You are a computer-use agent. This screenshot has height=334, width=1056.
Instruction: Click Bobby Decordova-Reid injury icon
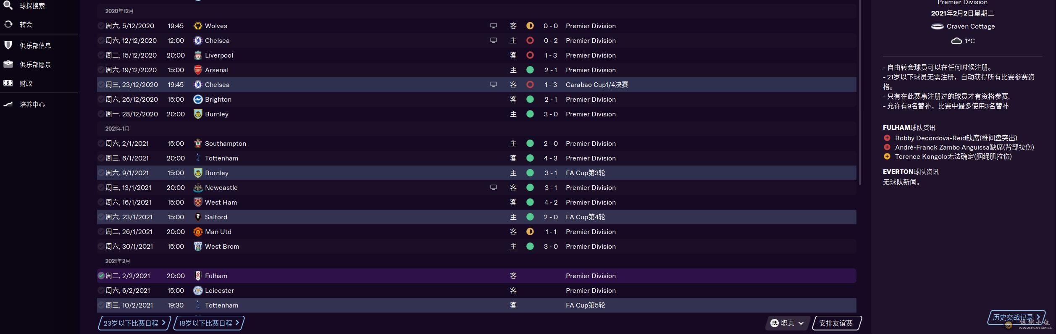(887, 138)
